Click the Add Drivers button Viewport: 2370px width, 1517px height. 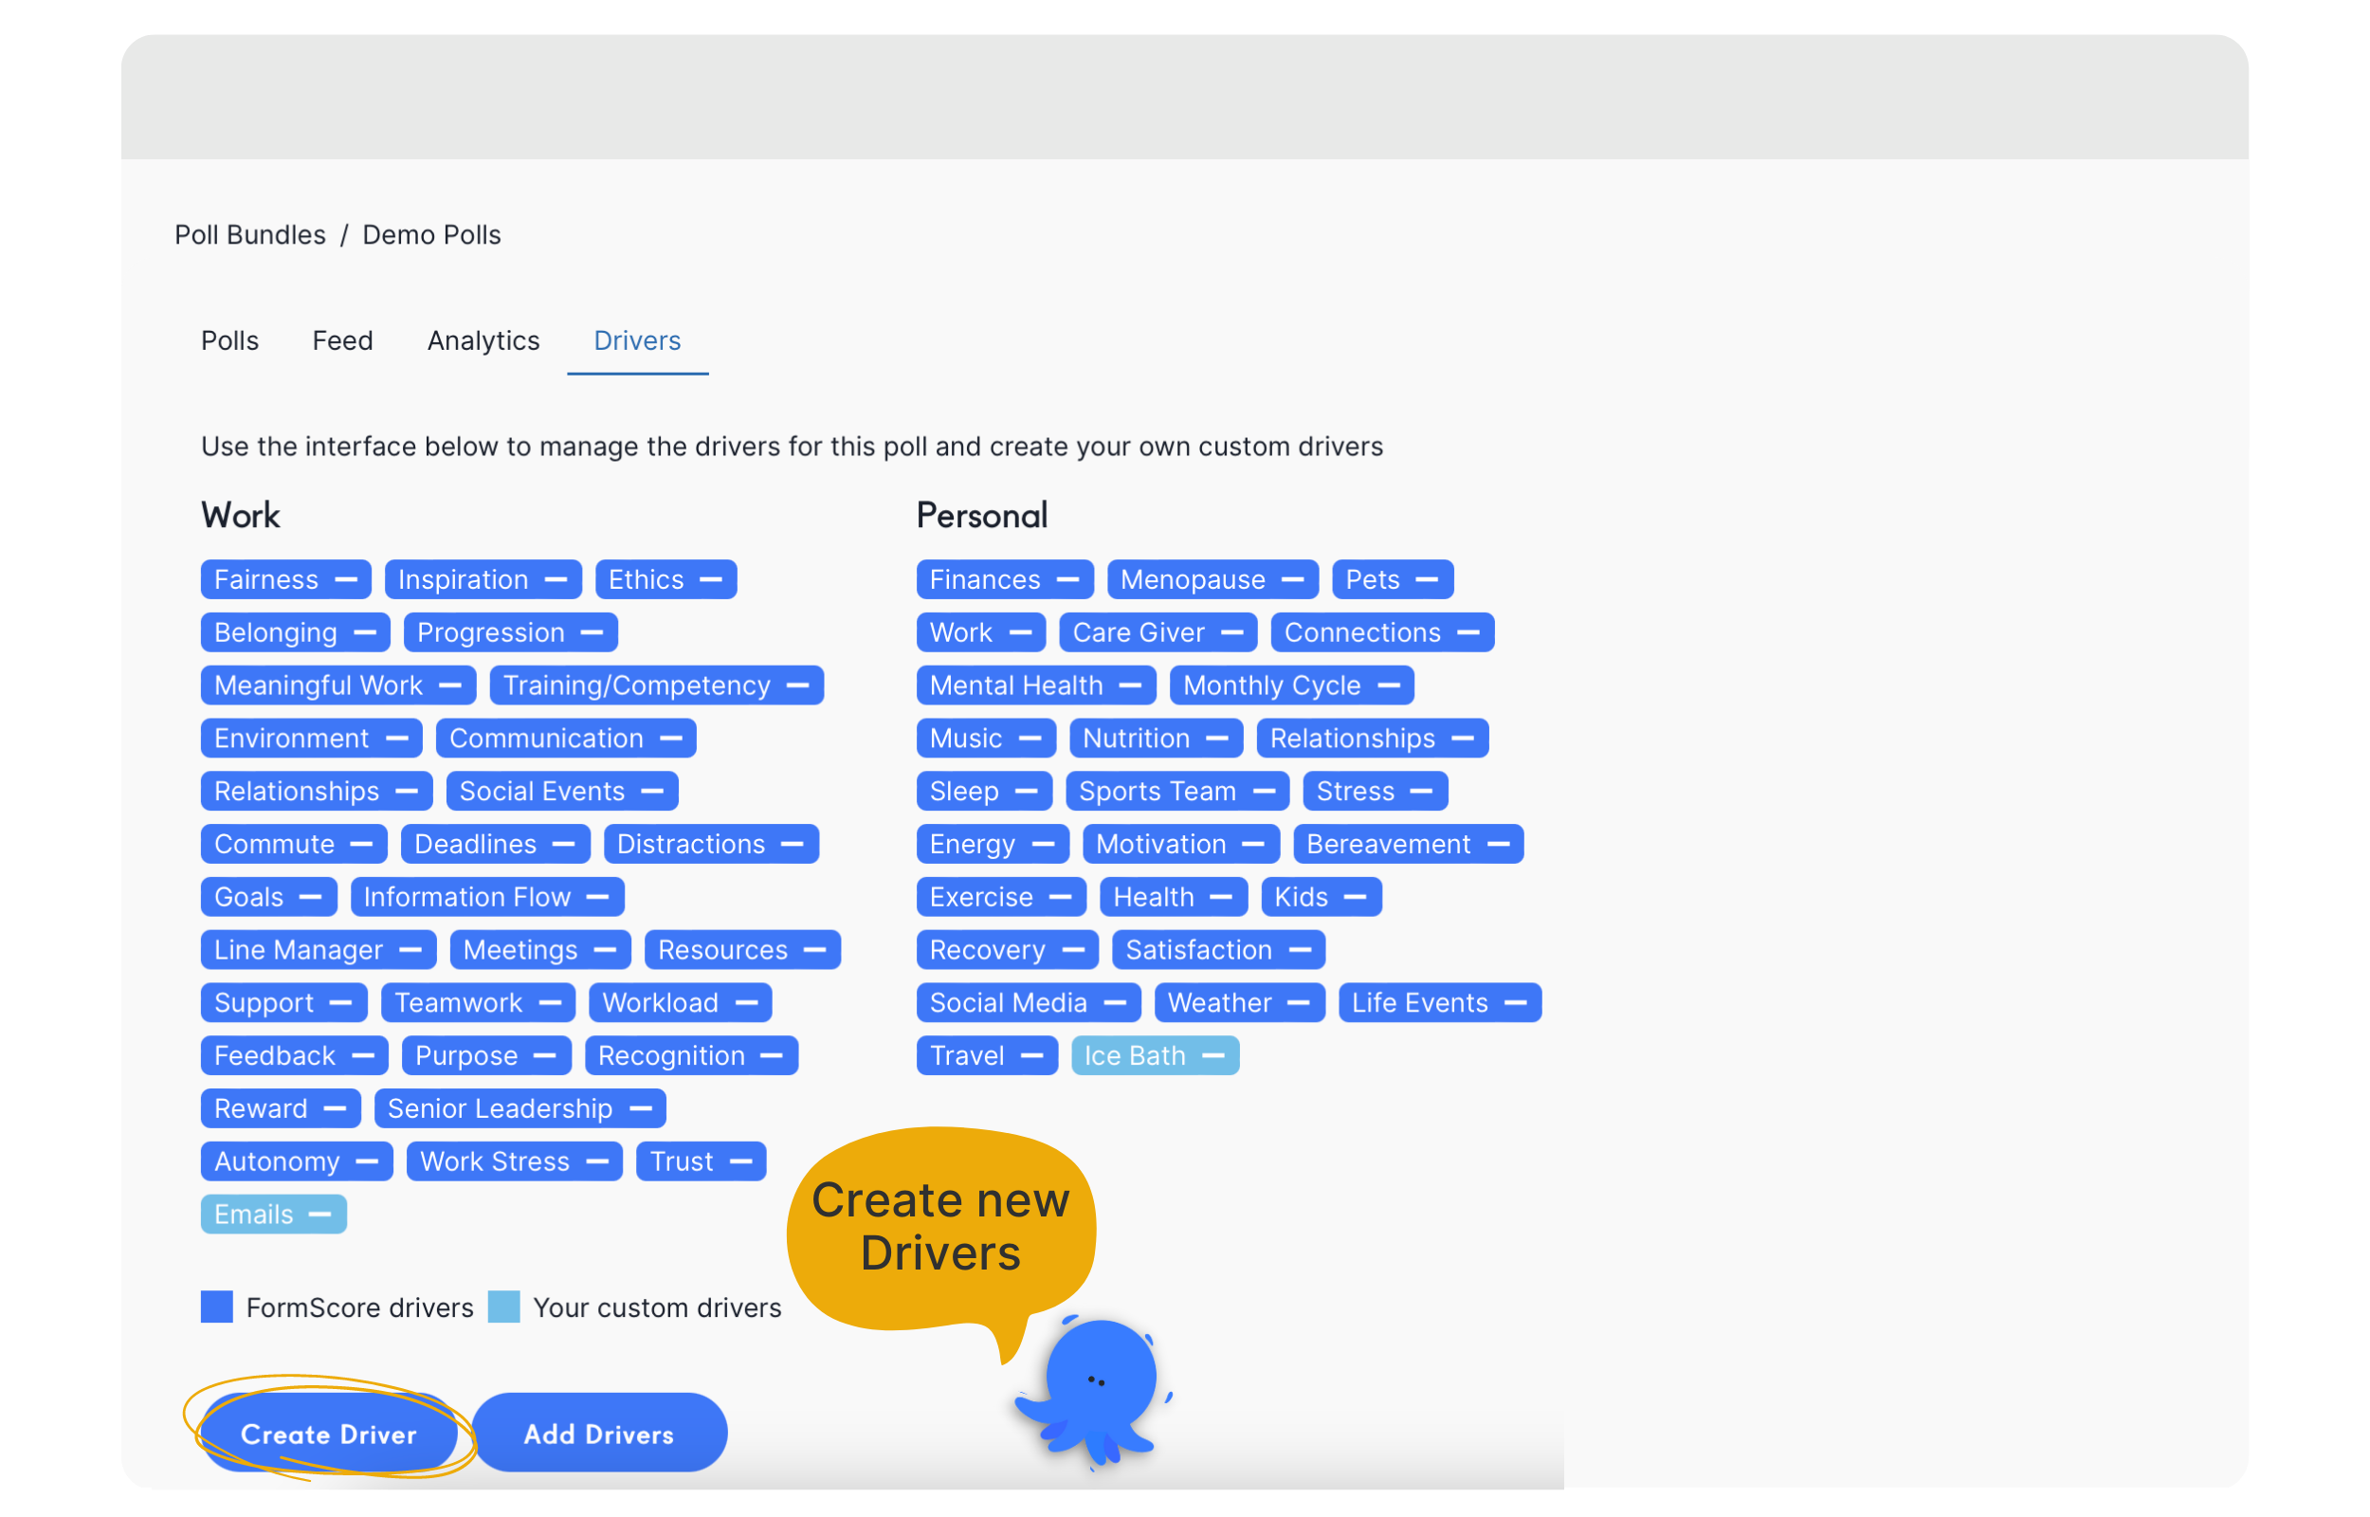[596, 1435]
